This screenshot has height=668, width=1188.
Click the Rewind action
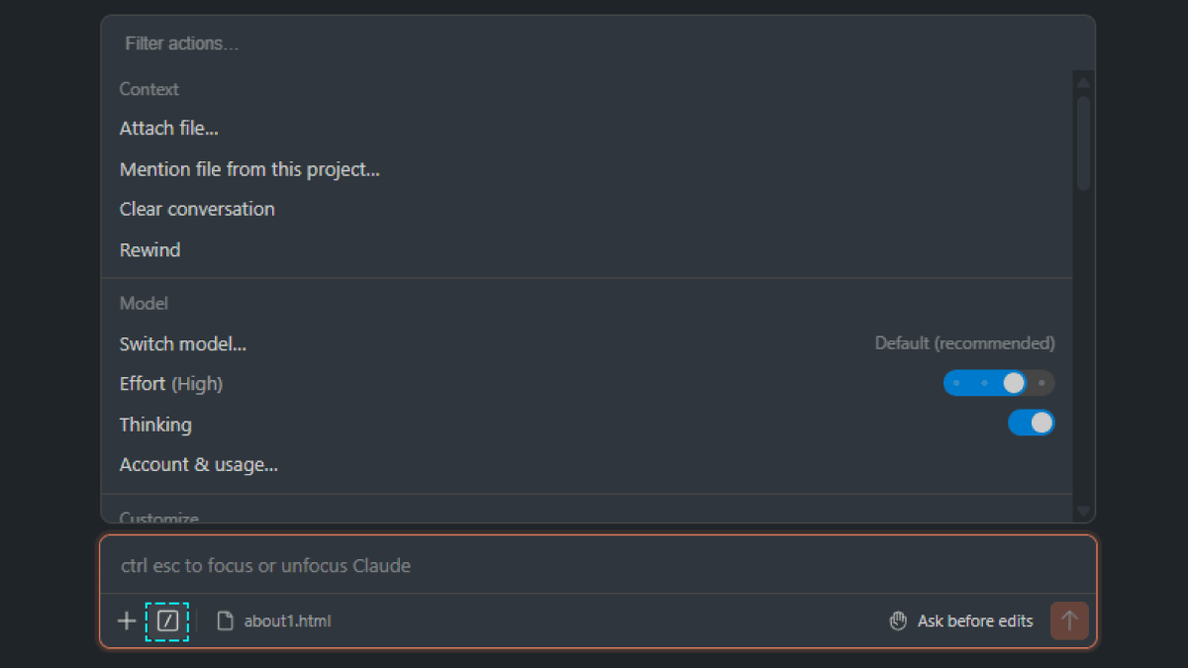(150, 250)
